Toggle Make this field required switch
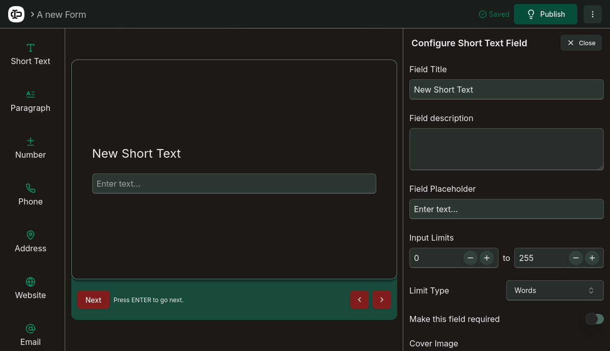This screenshot has width=610, height=351. click(594, 319)
